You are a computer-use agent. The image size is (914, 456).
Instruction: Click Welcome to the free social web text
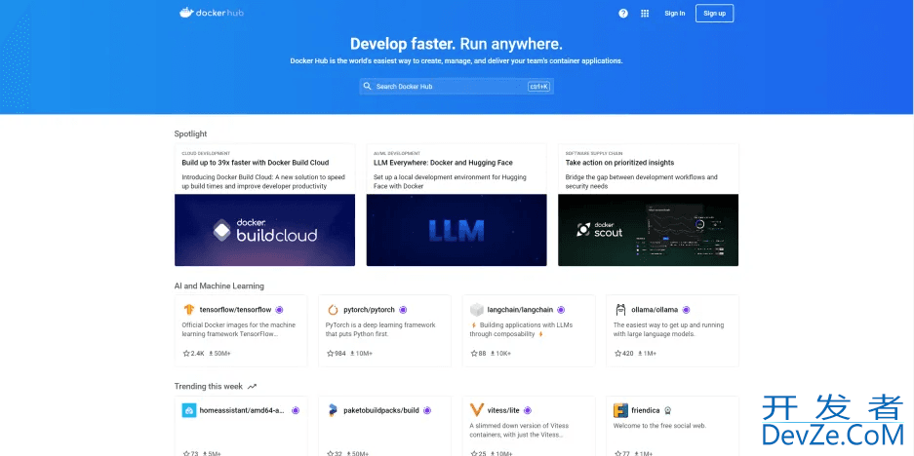[x=659, y=426]
